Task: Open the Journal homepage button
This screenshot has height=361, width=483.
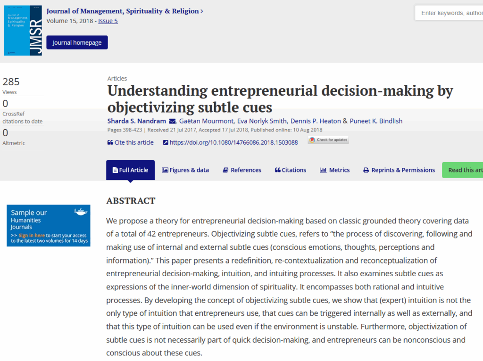Action: pos(77,42)
